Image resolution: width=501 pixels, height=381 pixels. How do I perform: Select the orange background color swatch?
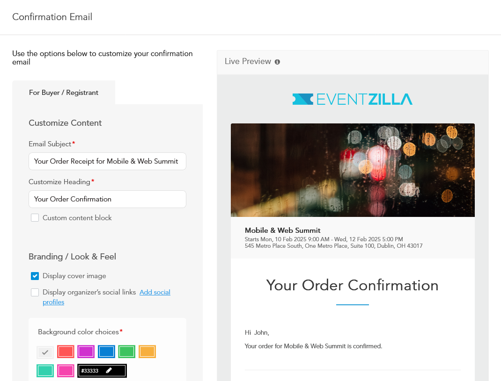coord(147,352)
